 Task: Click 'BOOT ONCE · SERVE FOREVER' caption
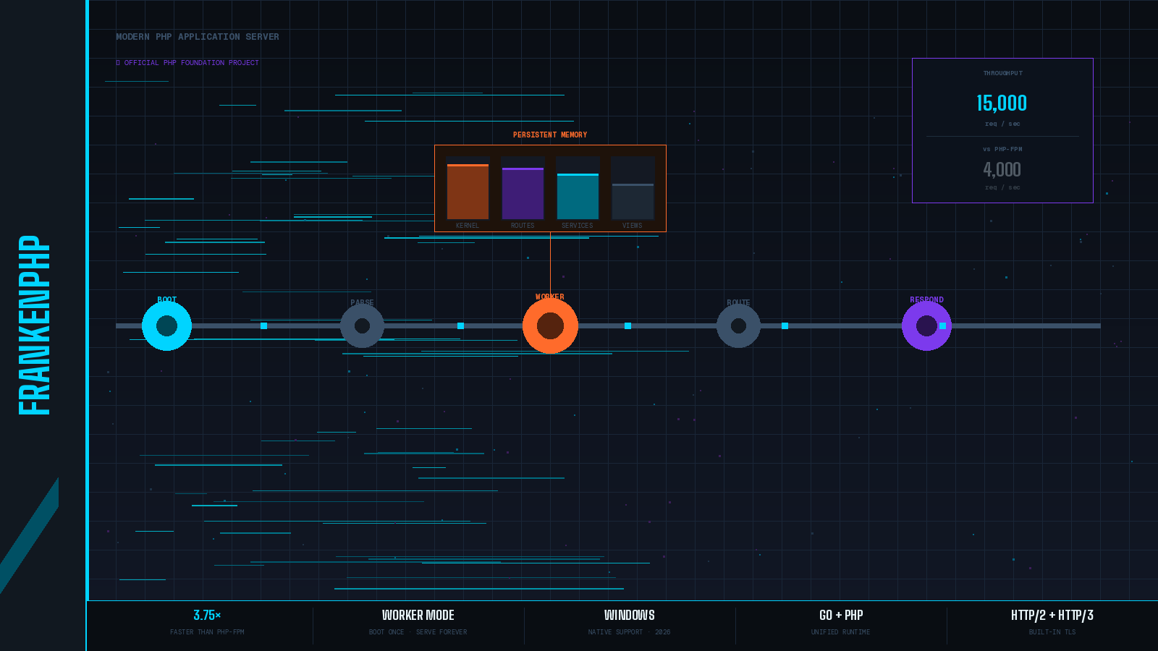[x=418, y=632]
